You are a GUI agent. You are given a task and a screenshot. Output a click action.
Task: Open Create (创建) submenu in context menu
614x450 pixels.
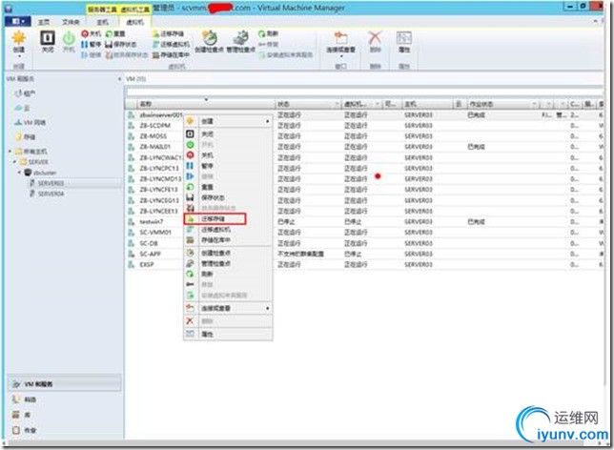click(x=228, y=121)
